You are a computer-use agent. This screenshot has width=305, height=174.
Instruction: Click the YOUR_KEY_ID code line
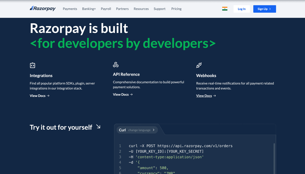point(166,151)
